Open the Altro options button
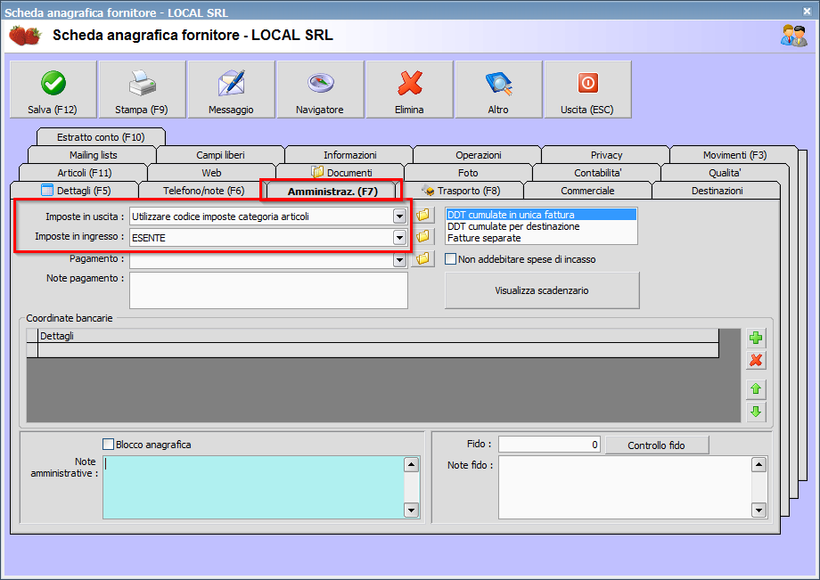 498,89
